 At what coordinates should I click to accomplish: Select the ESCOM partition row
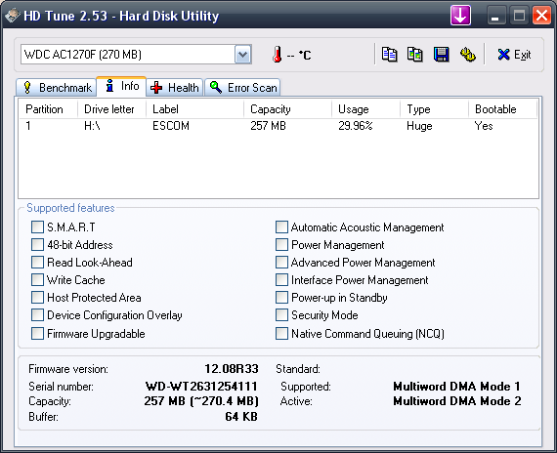(x=278, y=126)
